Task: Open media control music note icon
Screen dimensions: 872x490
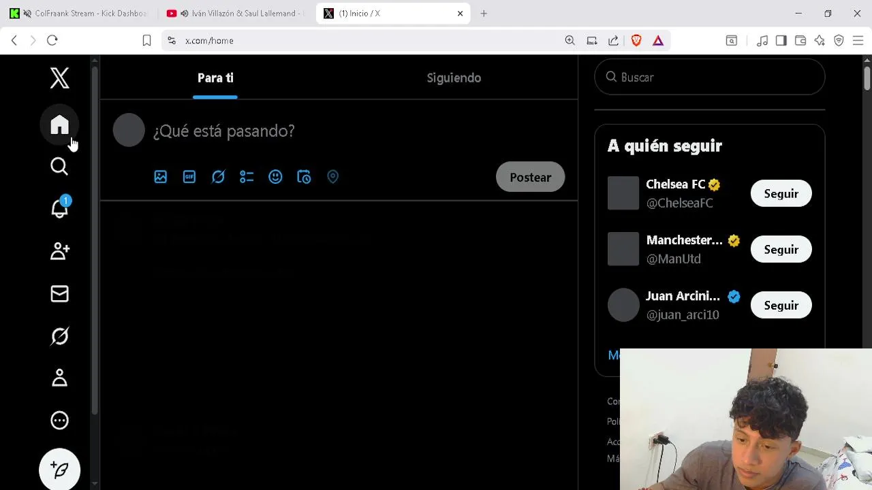Action: point(762,41)
